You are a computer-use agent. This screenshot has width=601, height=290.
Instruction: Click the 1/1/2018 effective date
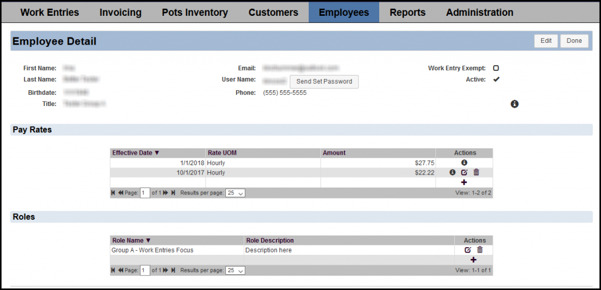tap(192, 163)
